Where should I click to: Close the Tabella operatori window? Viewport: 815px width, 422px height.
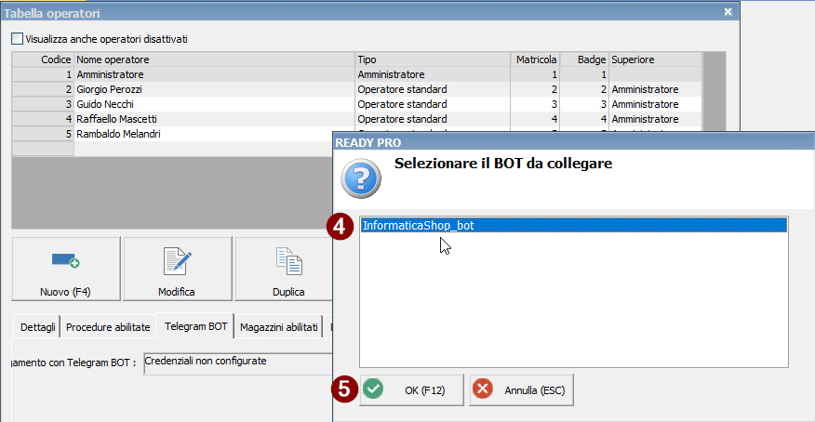(728, 12)
